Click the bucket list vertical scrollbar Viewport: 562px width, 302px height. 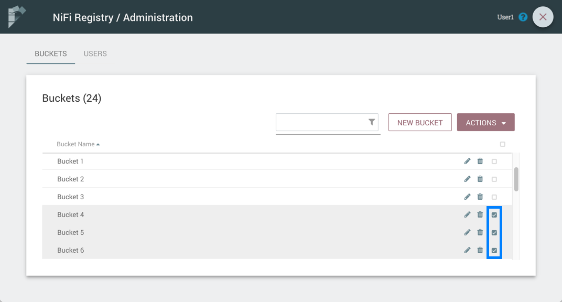tap(516, 179)
